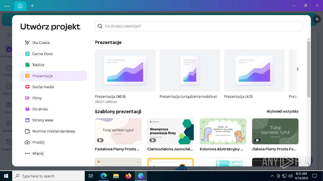323x181 pixels.
Task: Open Ciemnozielona Jasnozielona company template
Action: pos(171,131)
